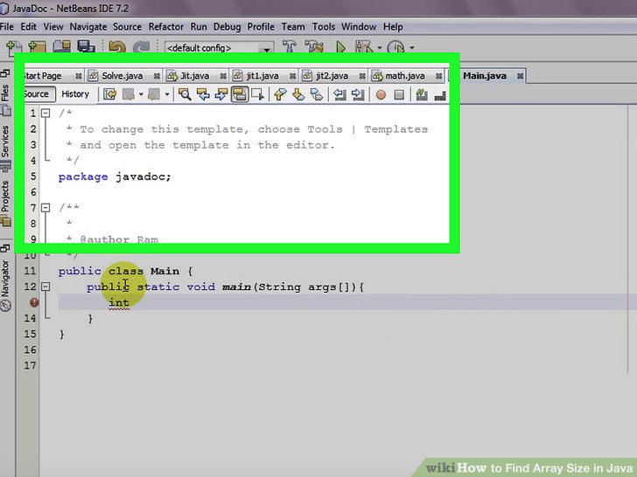Open dropdown arrow next to Forward icon
Screen dimensions: 637x477
[167, 94]
